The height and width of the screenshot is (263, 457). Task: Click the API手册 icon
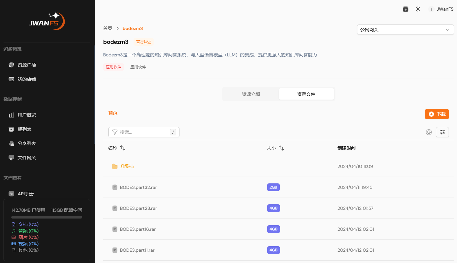tap(11, 194)
